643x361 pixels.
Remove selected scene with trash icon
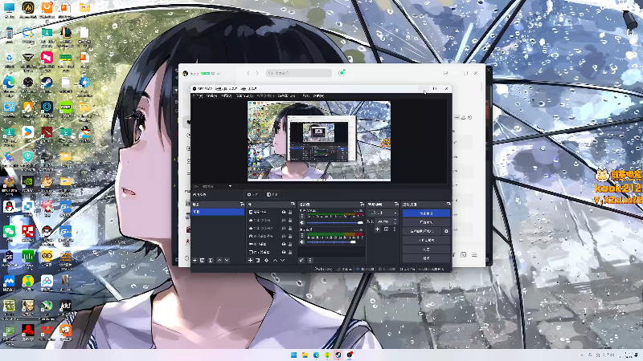(203, 260)
